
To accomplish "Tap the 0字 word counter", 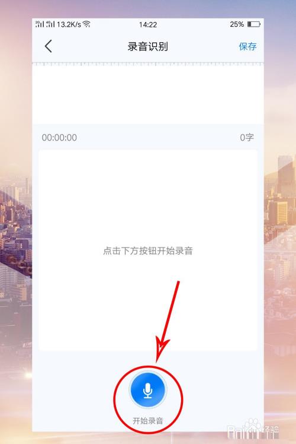I will tap(247, 138).
